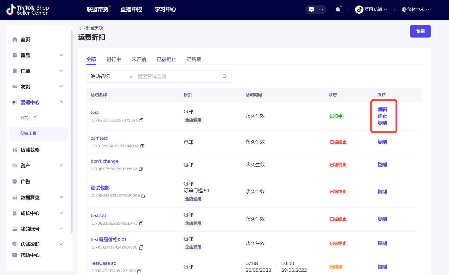The image size is (449, 275).
Task: Open 直播中控 in top navigation
Action: (x=131, y=10)
